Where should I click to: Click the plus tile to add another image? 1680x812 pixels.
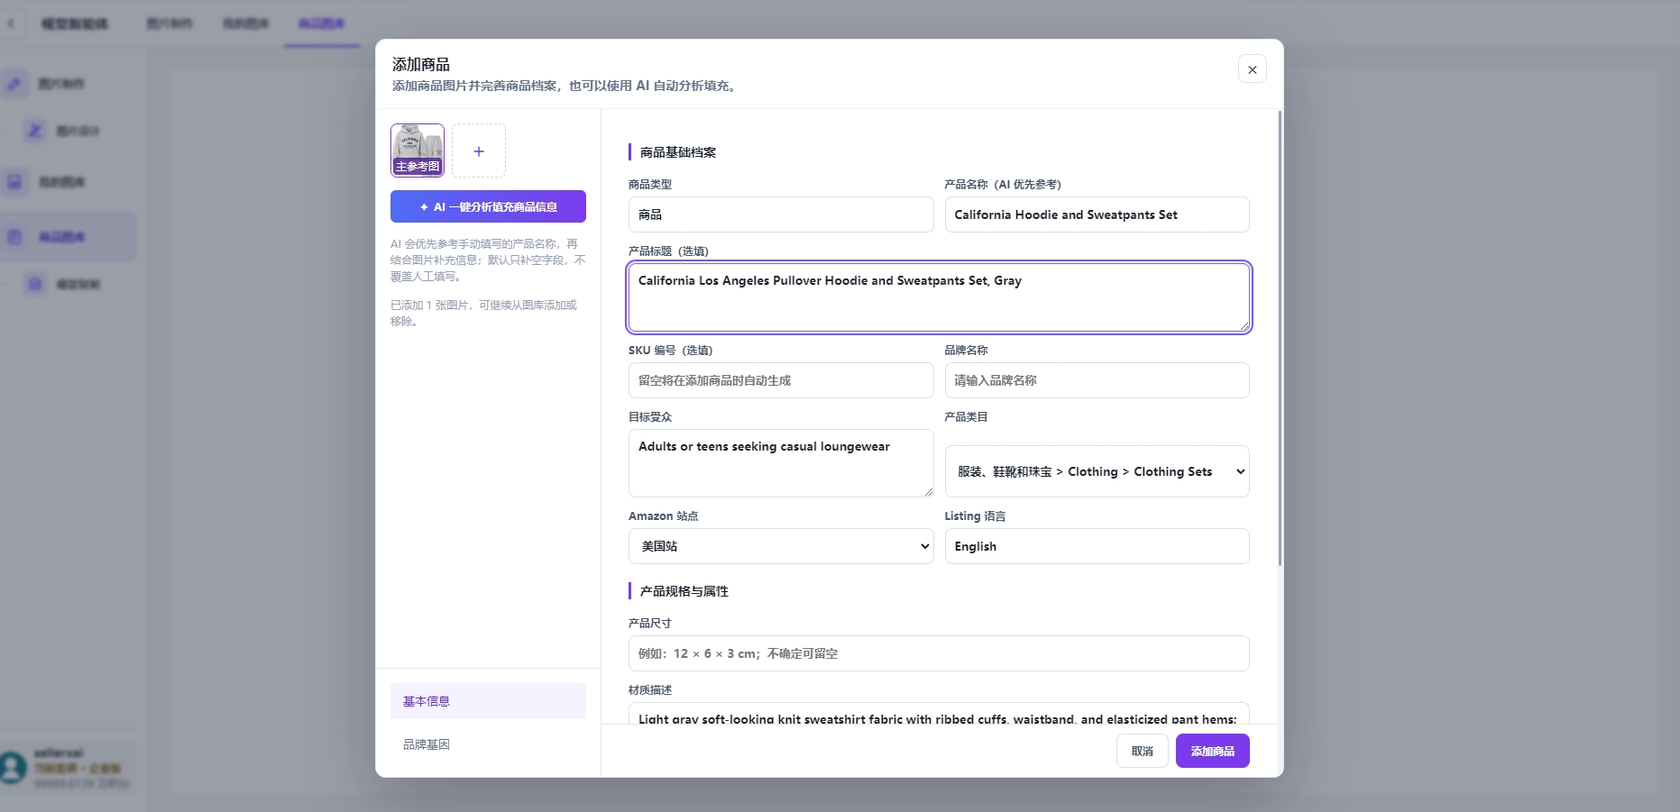479,151
